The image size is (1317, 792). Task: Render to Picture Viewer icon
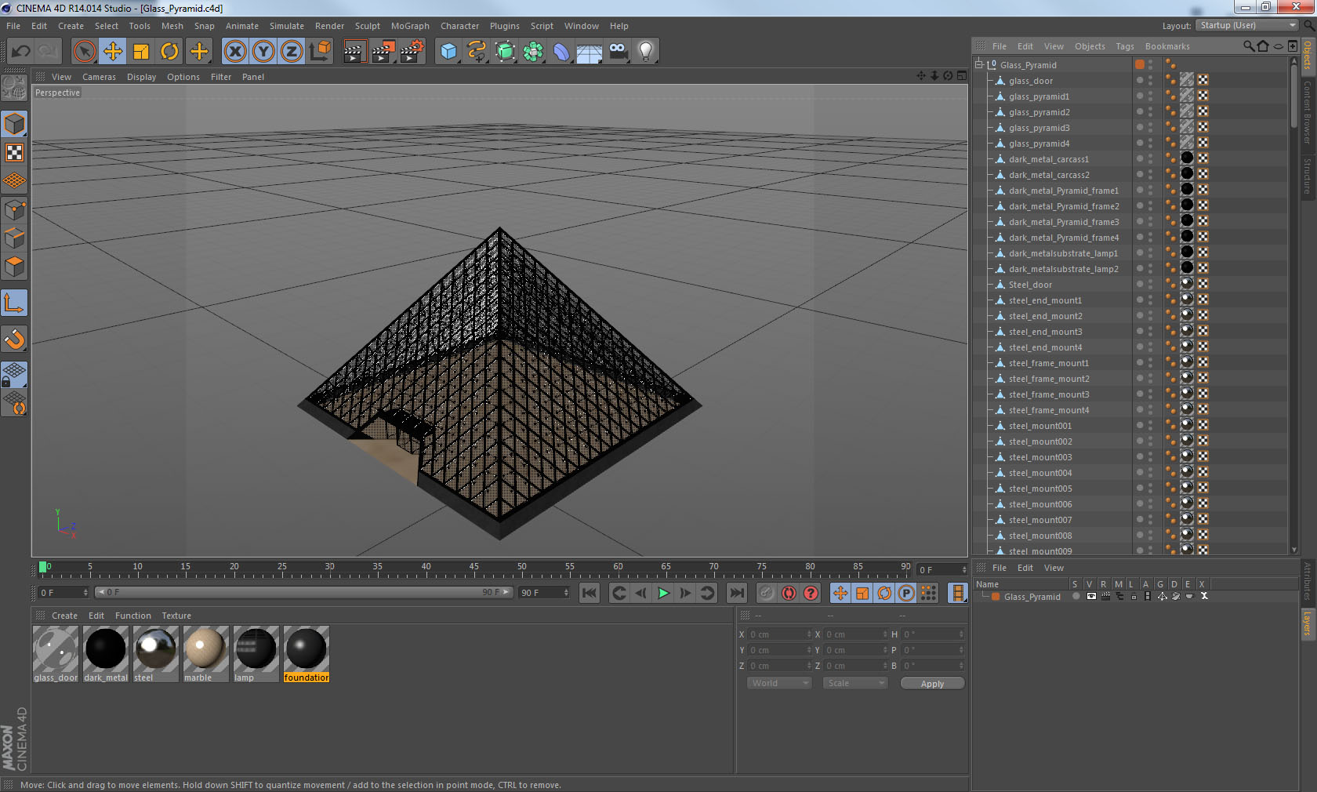click(x=383, y=52)
